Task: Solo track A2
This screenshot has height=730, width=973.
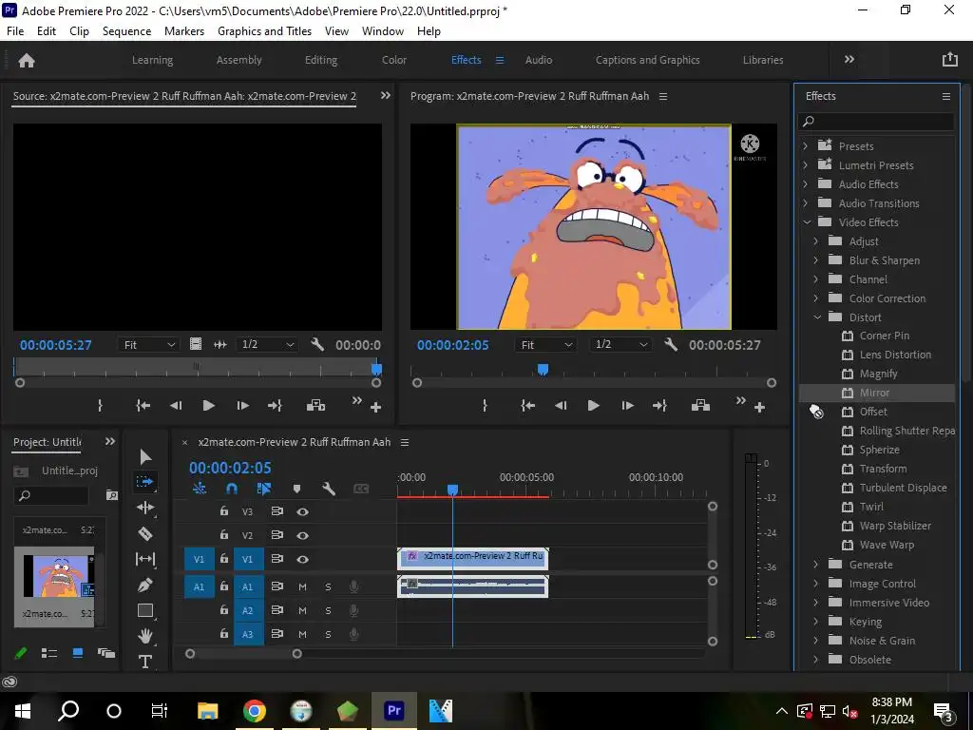Action: [328, 611]
